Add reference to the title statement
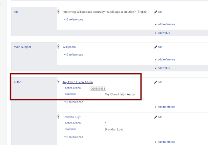This screenshot has width=210, height=145. (165, 24)
